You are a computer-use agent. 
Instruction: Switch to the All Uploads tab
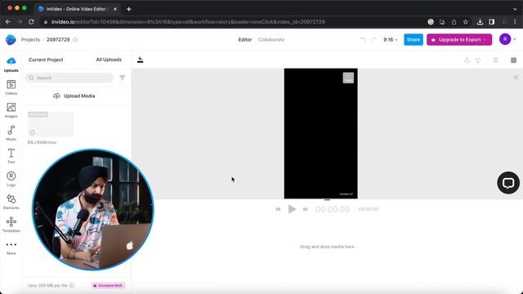point(109,60)
